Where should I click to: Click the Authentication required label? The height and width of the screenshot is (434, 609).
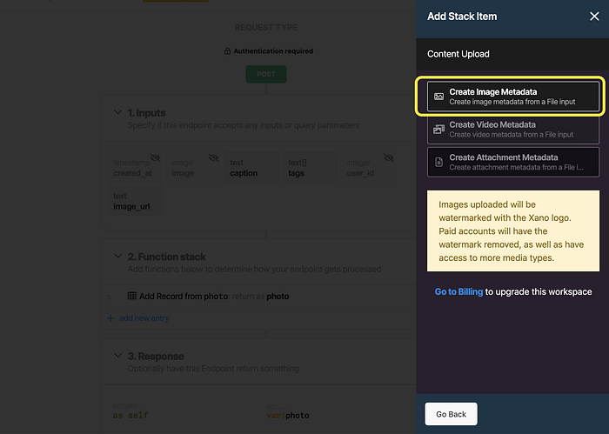273,50
